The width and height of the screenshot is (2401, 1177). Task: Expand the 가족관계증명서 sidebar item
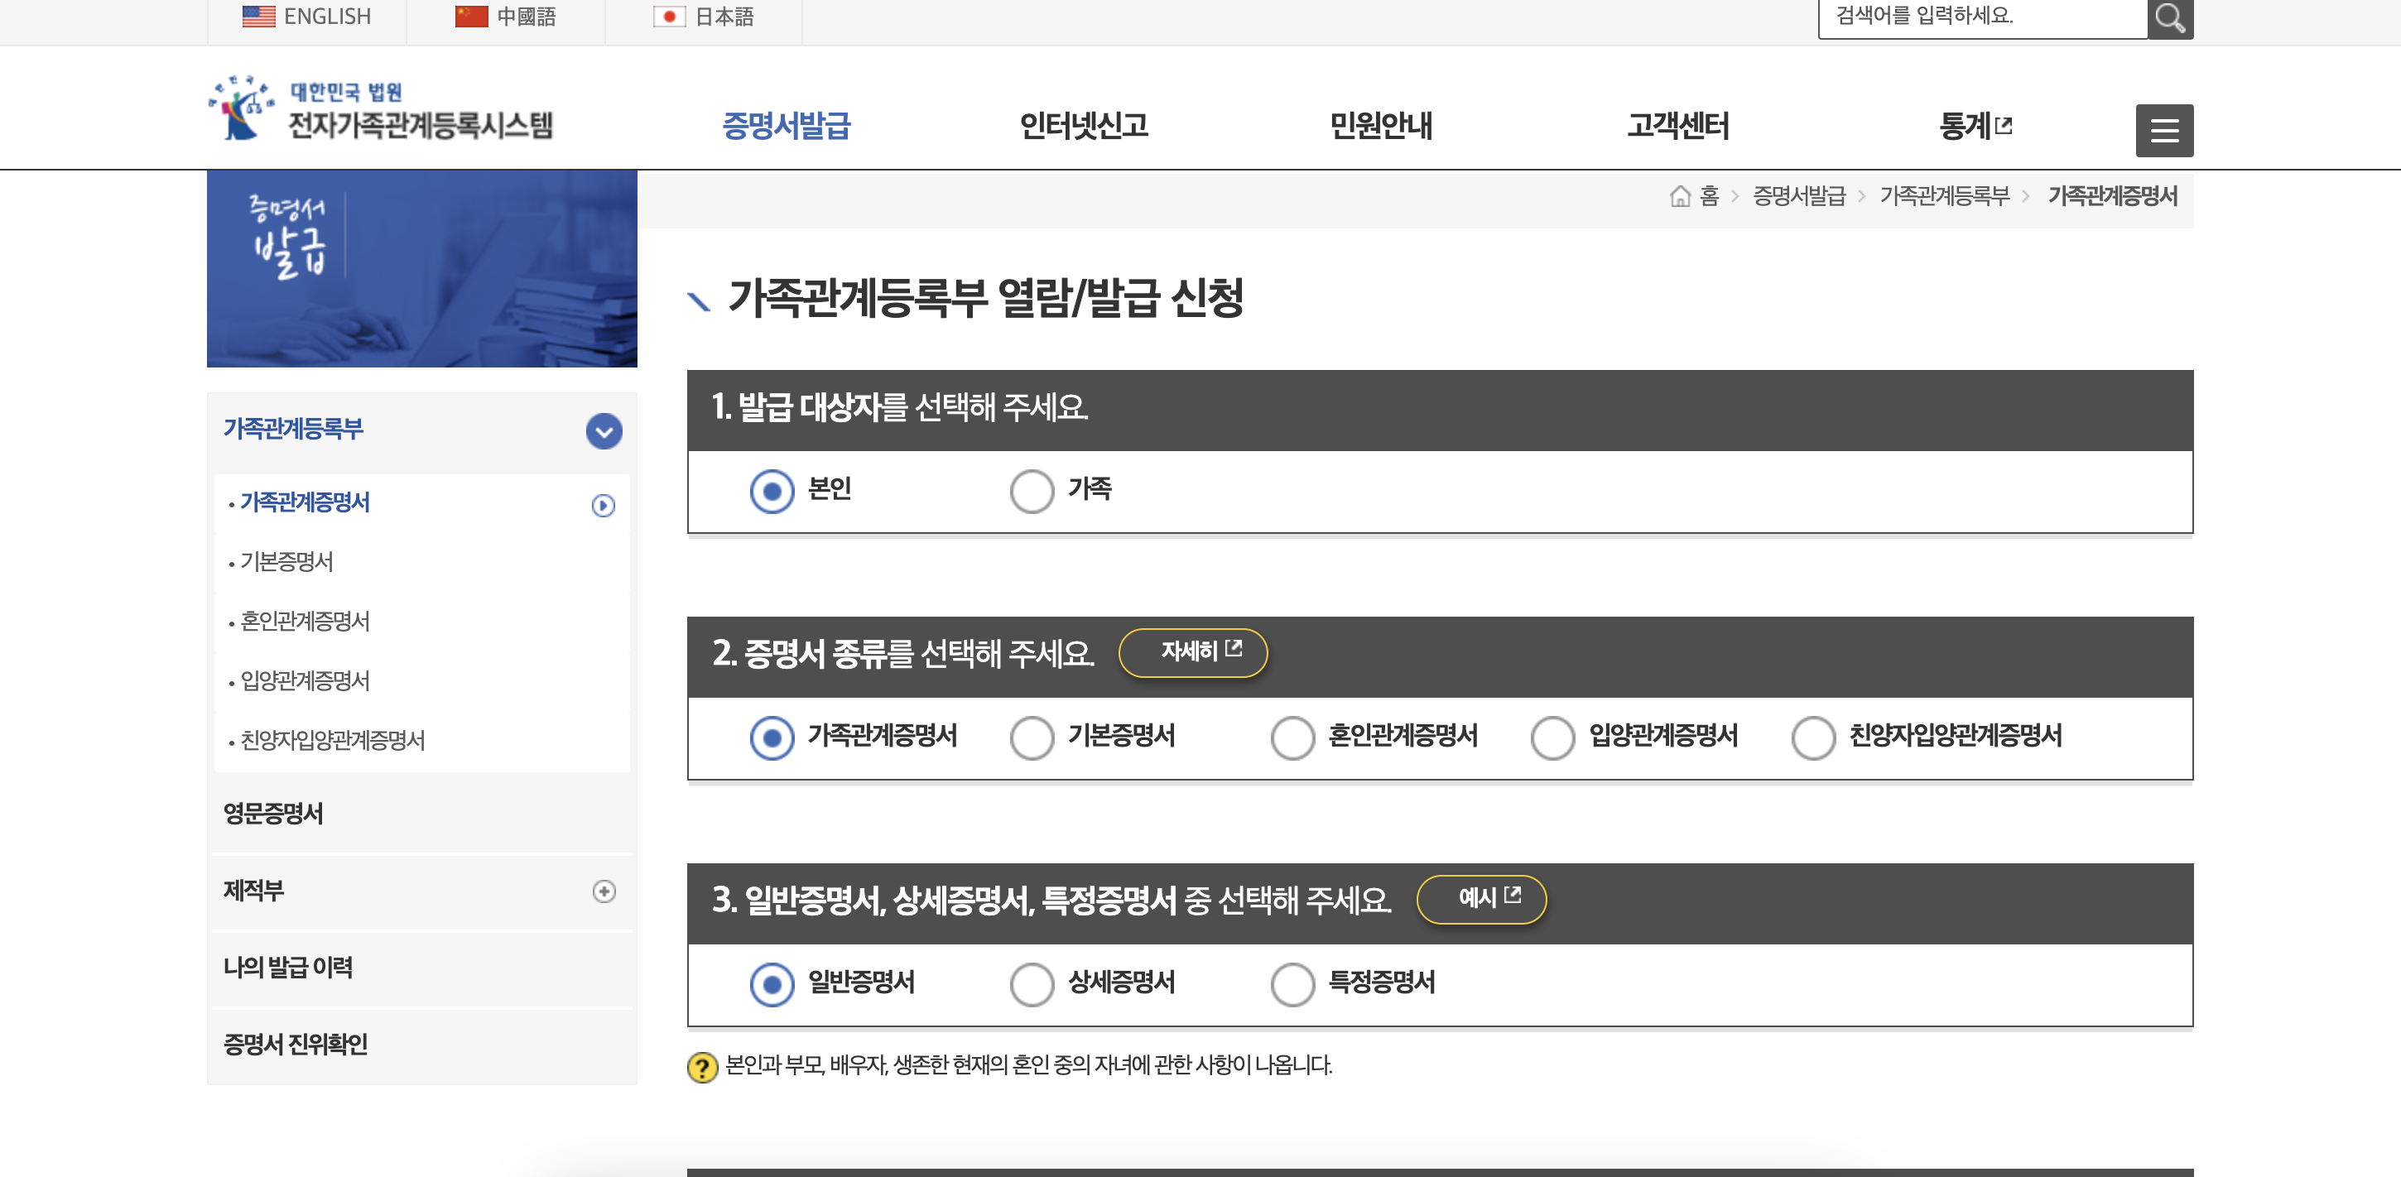tap(604, 504)
